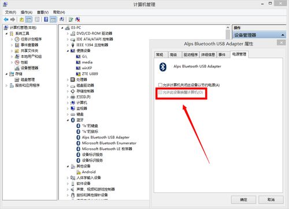This screenshot has height=209, width=289.
Task: Switch to the 驱动程序 tab
Action: [191, 55]
